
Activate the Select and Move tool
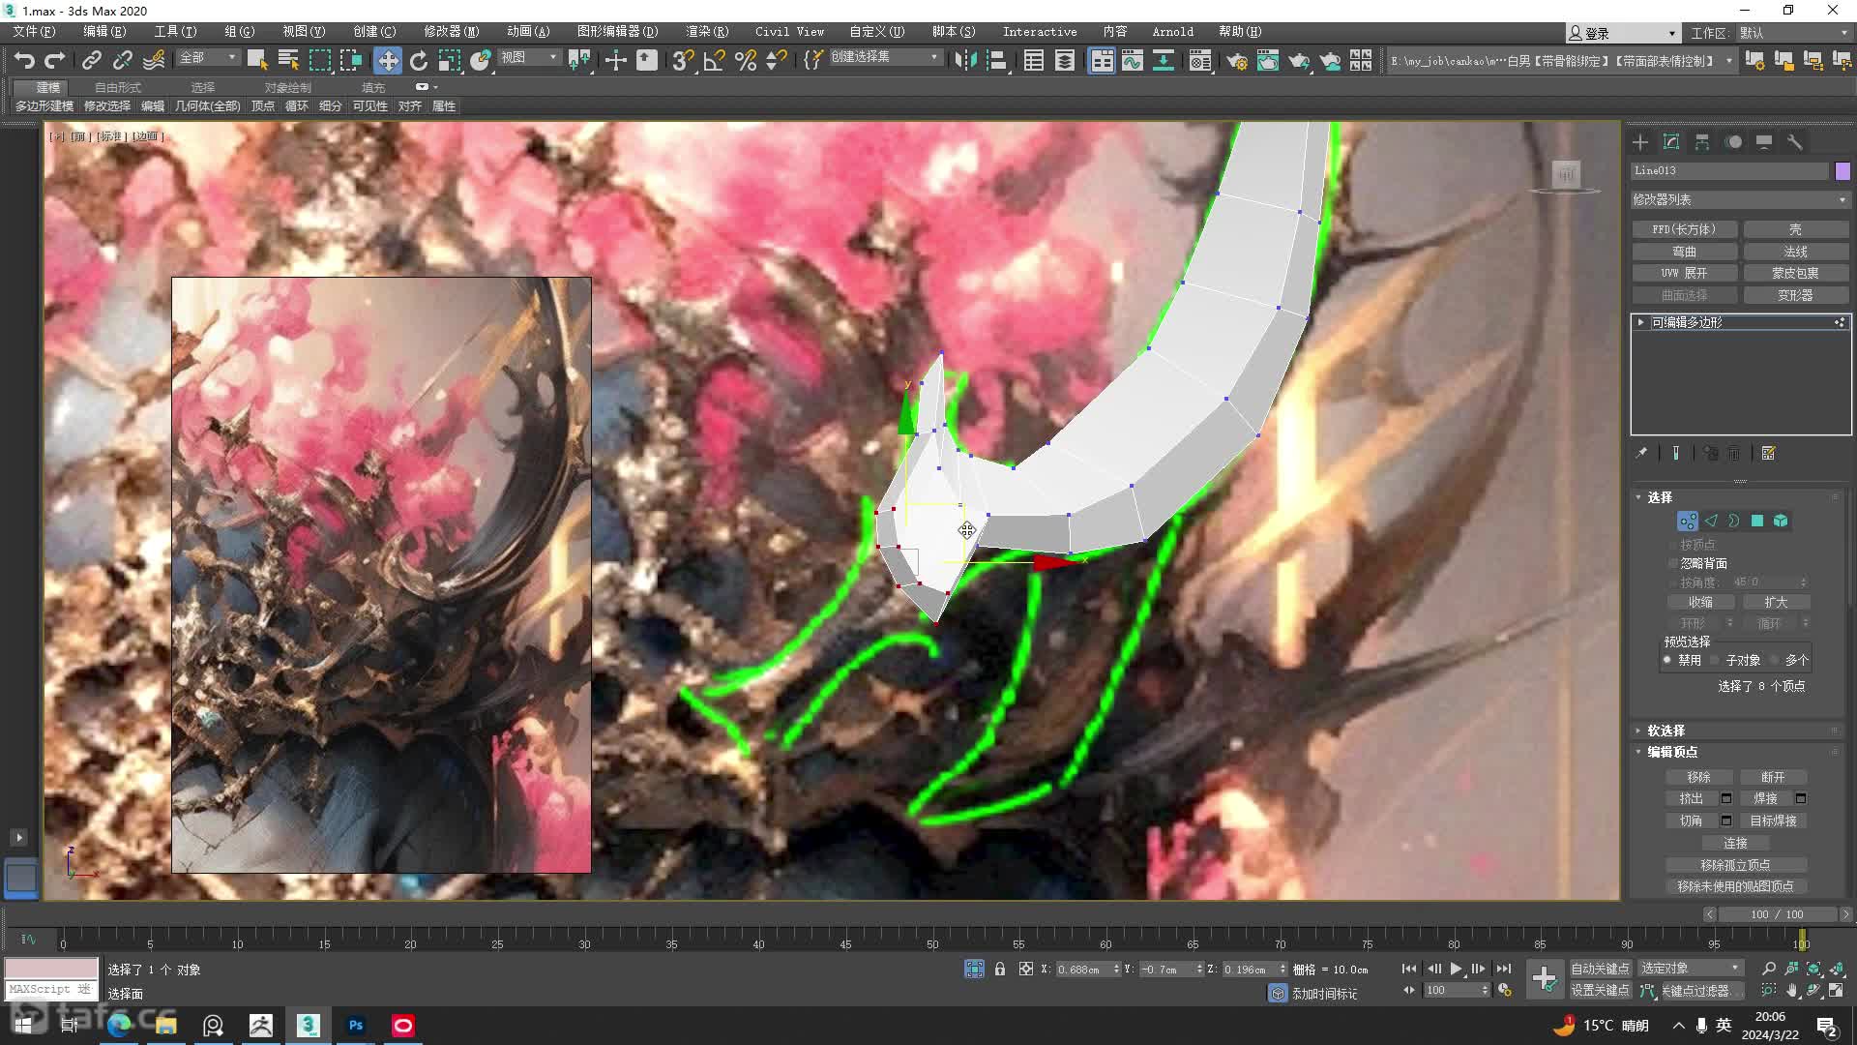click(387, 60)
